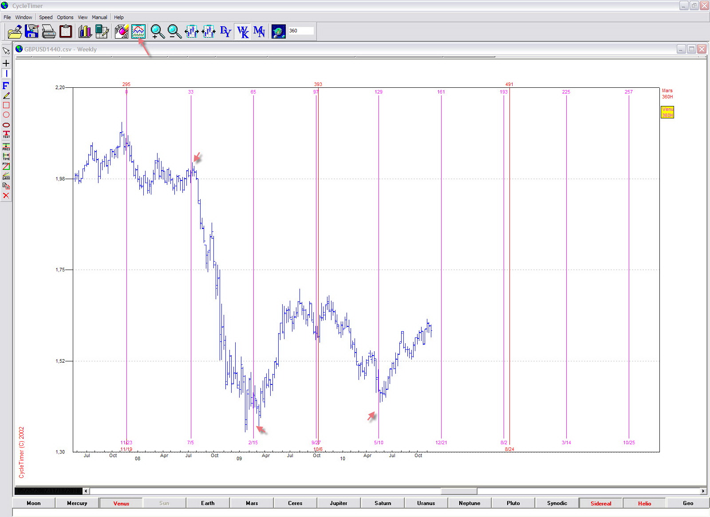Switch chart to monthly MN timeframe
This screenshot has width=710, height=517.
(x=259, y=31)
